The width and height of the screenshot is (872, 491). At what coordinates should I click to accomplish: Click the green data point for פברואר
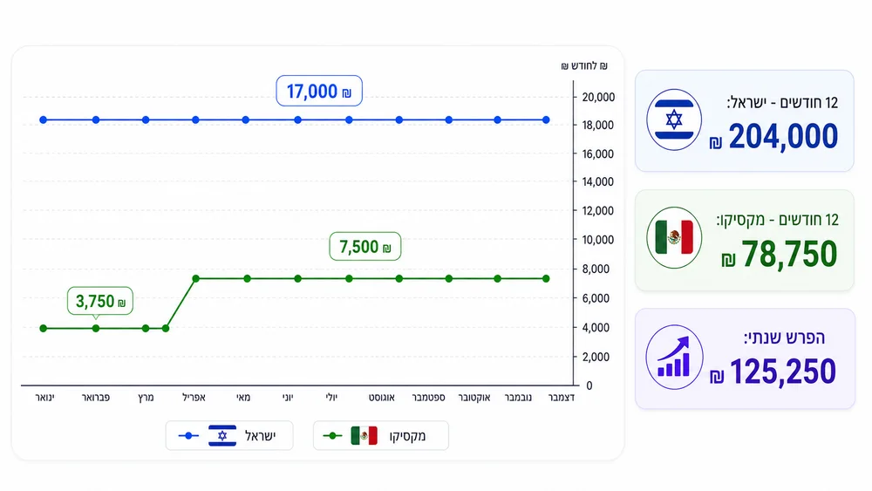point(96,329)
